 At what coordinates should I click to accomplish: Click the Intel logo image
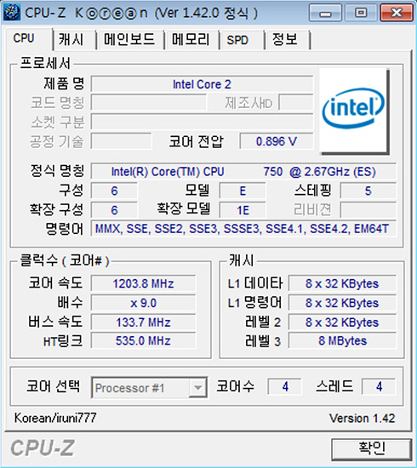354,111
